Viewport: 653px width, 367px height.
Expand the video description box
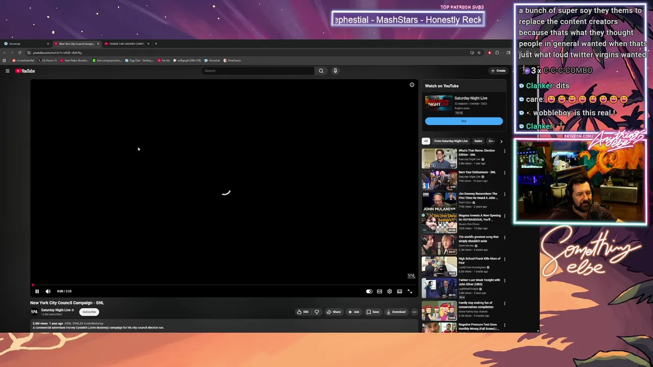(224, 325)
